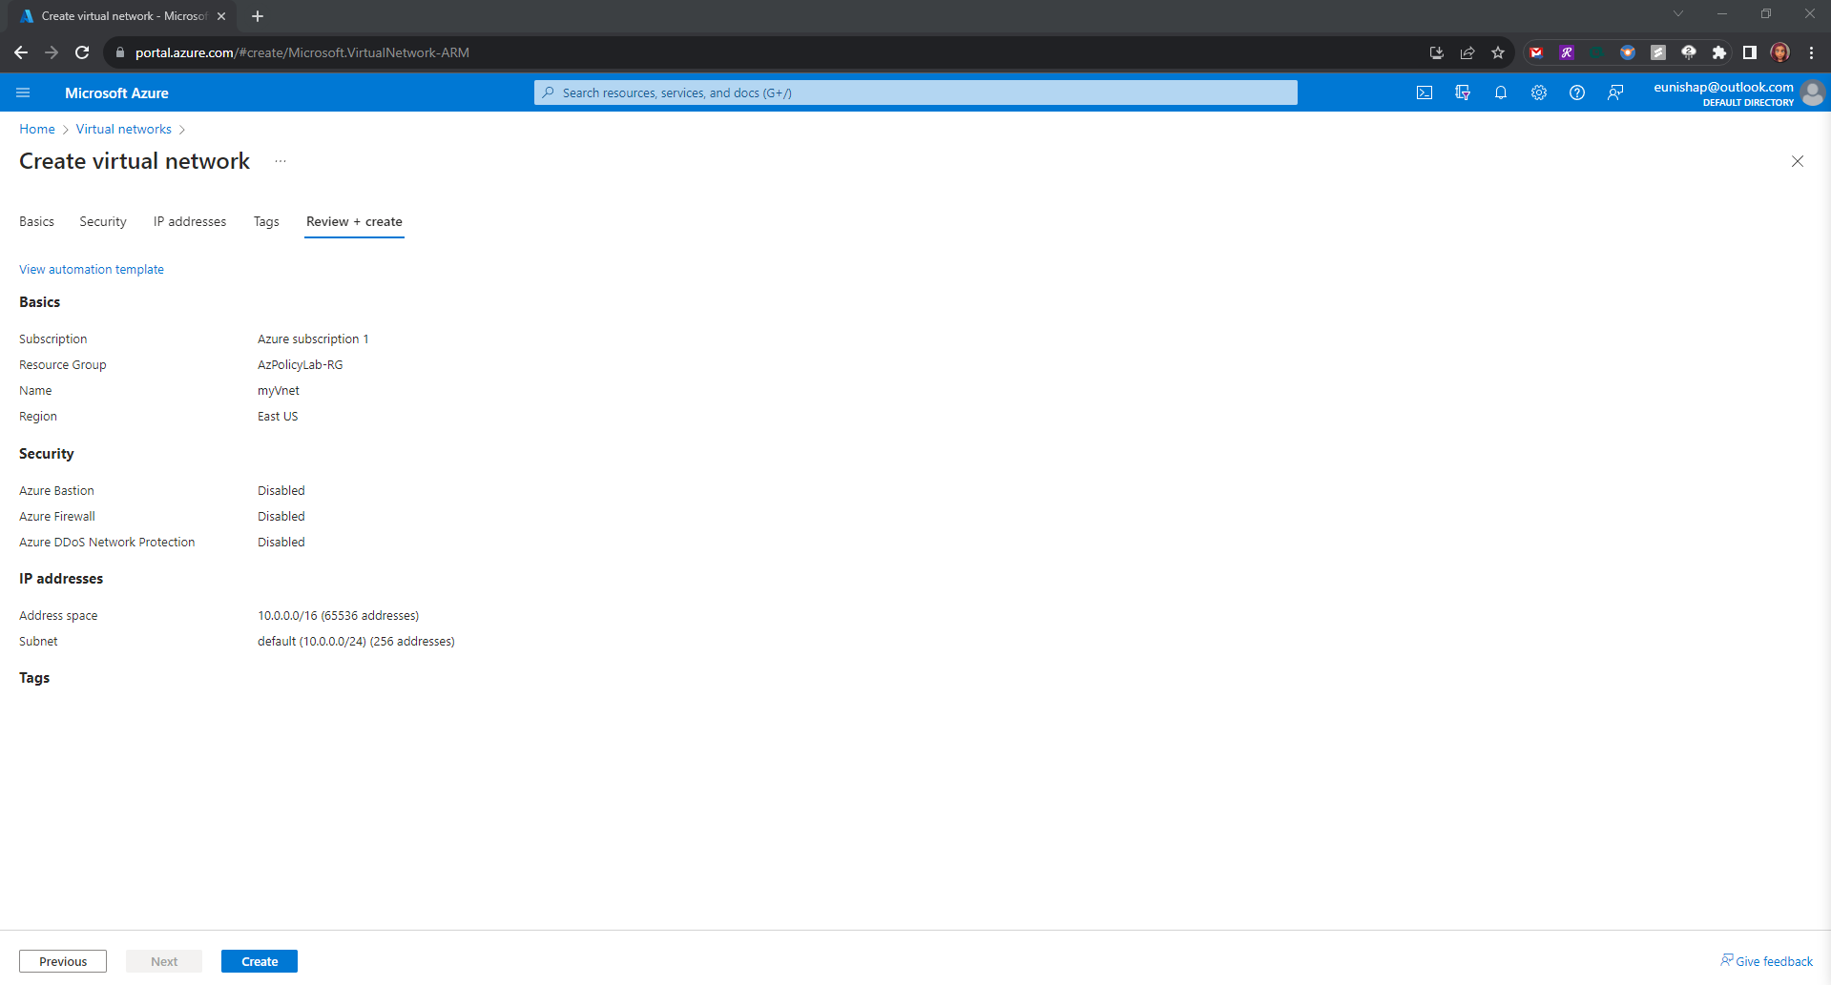Bookmark this page with star icon

click(x=1498, y=52)
